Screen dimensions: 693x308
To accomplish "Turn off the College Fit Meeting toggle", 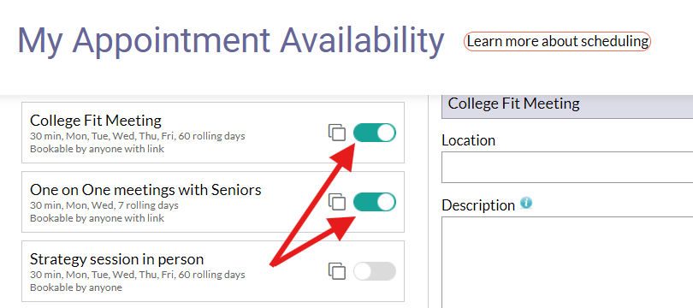I will 375,133.
